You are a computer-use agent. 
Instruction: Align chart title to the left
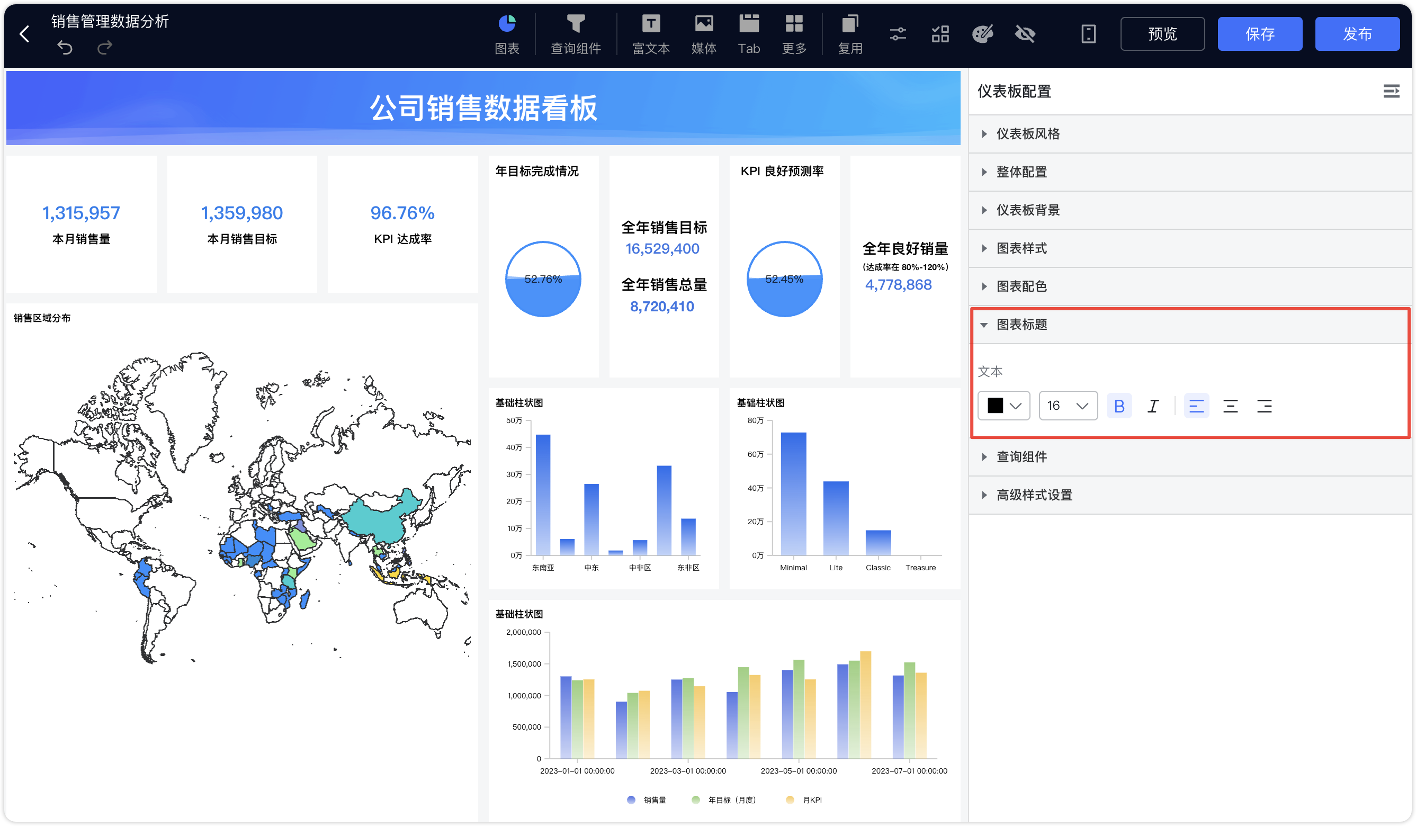coord(1196,406)
